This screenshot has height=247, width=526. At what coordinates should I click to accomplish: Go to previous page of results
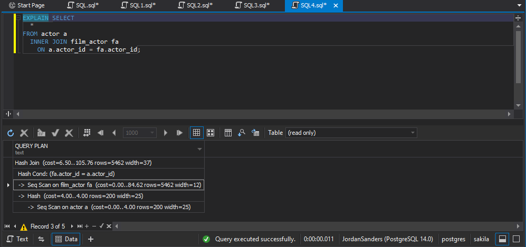[114, 133]
